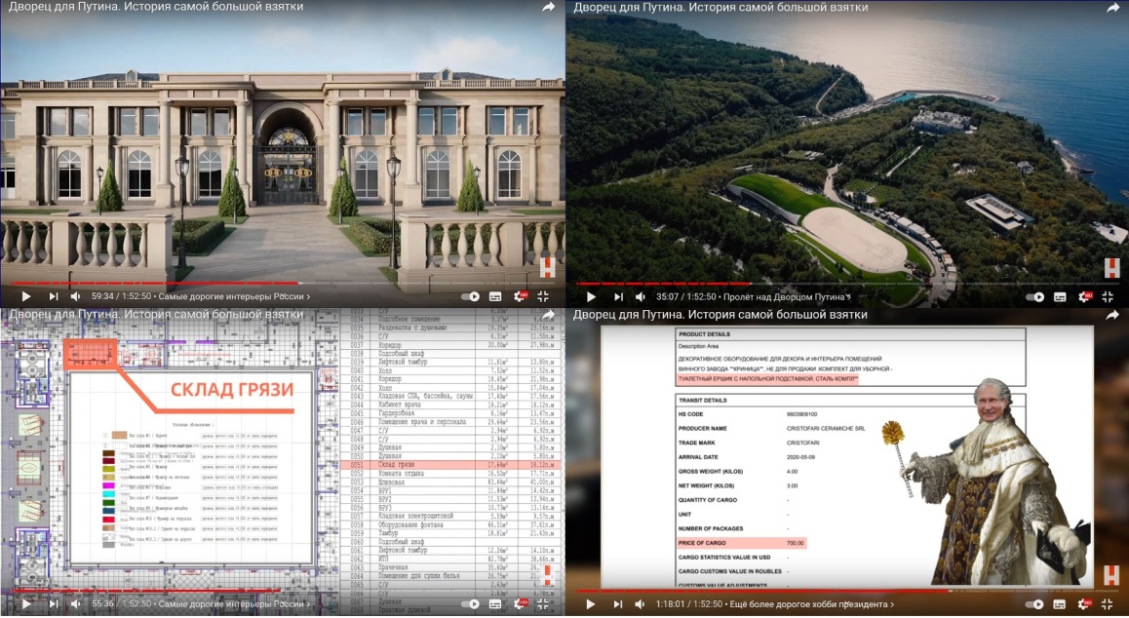The height and width of the screenshot is (618, 1129).
Task: Expand the chapter label beside 55:36
Action: [234, 603]
